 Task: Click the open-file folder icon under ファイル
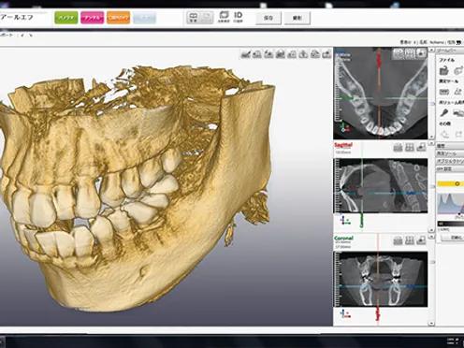pyautogui.click(x=443, y=70)
